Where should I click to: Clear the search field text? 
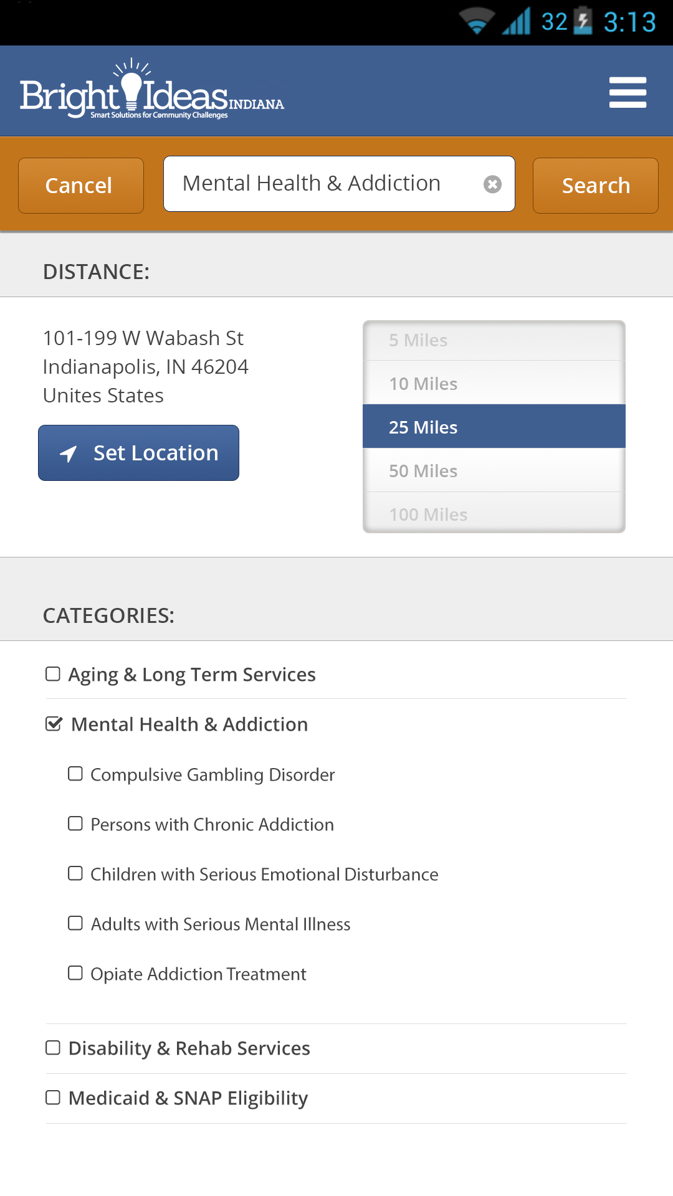[x=492, y=184]
